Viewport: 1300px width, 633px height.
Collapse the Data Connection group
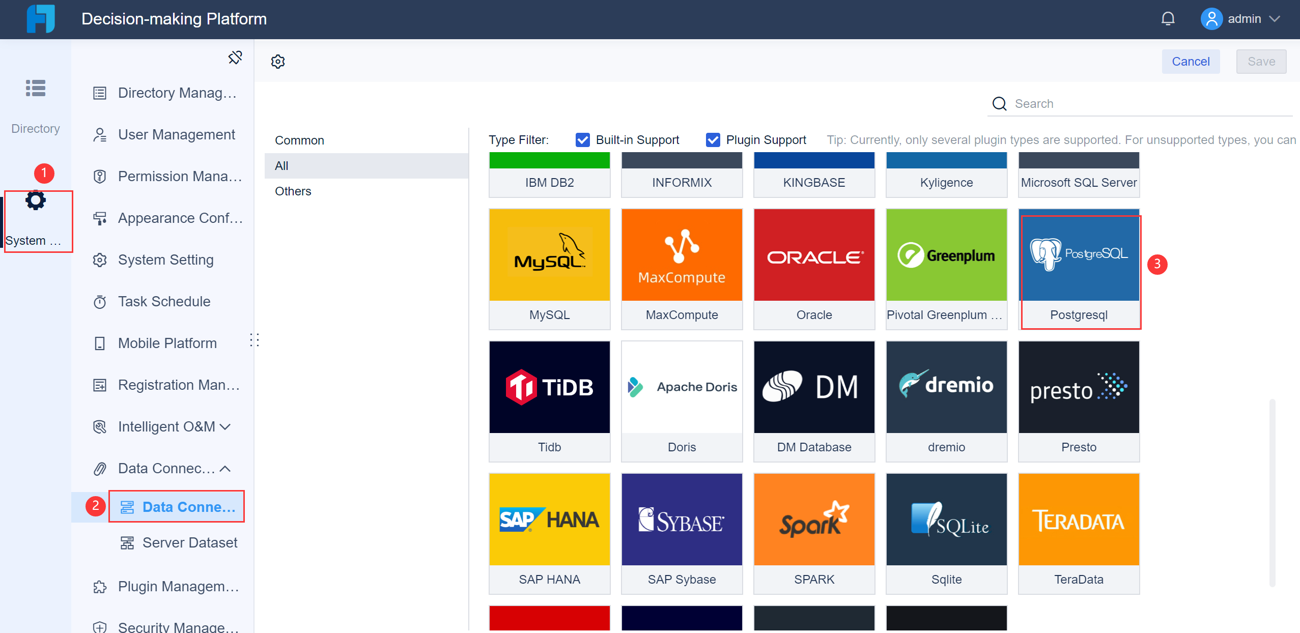[225, 468]
